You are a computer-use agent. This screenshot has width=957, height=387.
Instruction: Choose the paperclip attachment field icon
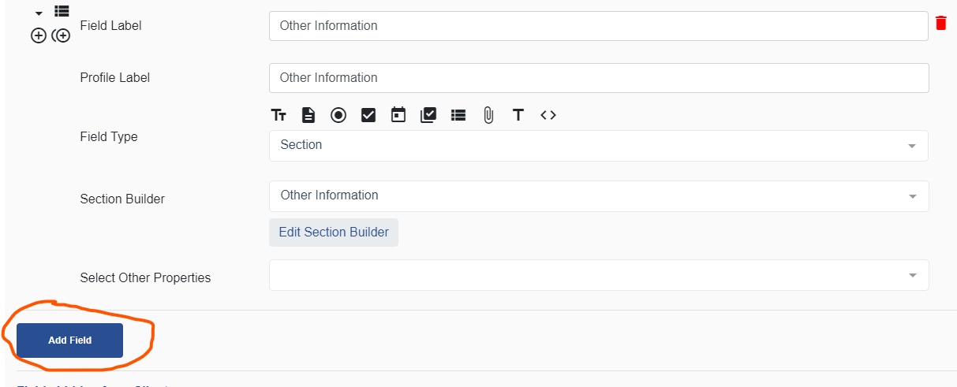point(488,115)
